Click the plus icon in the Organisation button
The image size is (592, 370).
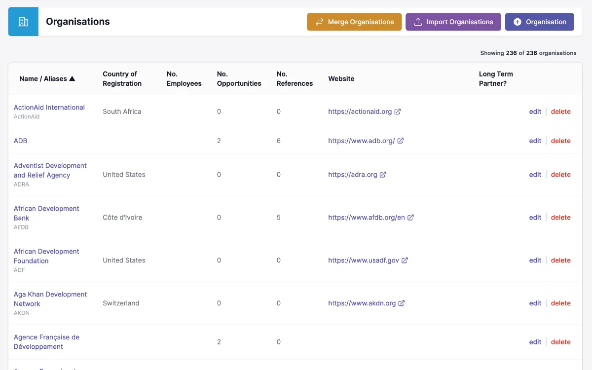coord(518,22)
